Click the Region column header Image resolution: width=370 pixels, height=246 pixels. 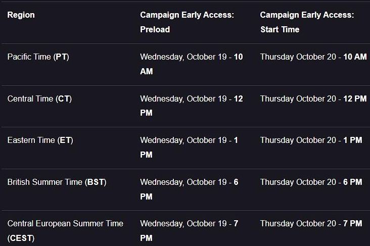(x=21, y=15)
